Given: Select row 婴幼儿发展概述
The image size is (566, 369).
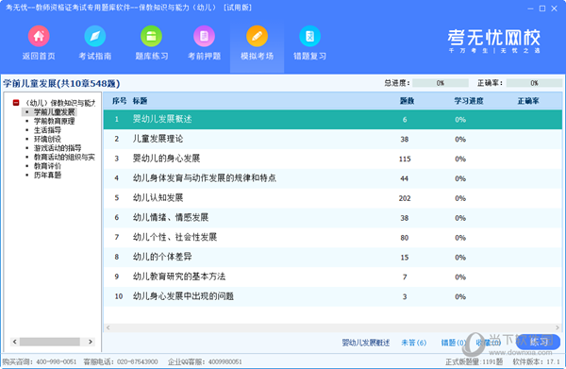Looking at the screenshot, I should click(x=332, y=120).
